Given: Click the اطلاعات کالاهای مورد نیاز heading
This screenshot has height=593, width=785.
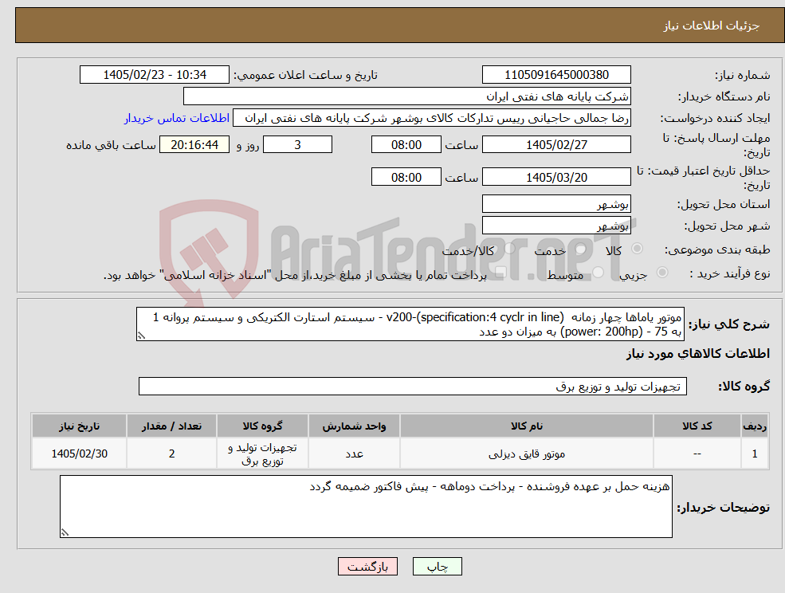Looking at the screenshot, I should [x=698, y=354].
